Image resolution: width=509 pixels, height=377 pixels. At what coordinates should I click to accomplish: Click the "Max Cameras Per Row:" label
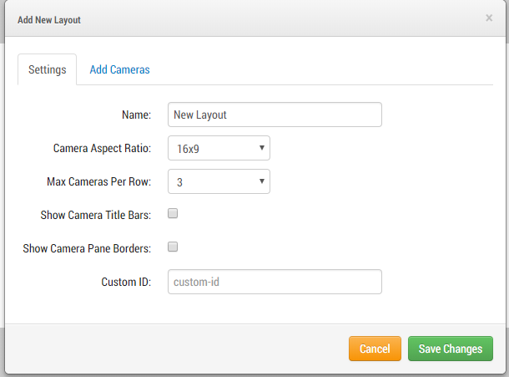pos(98,181)
